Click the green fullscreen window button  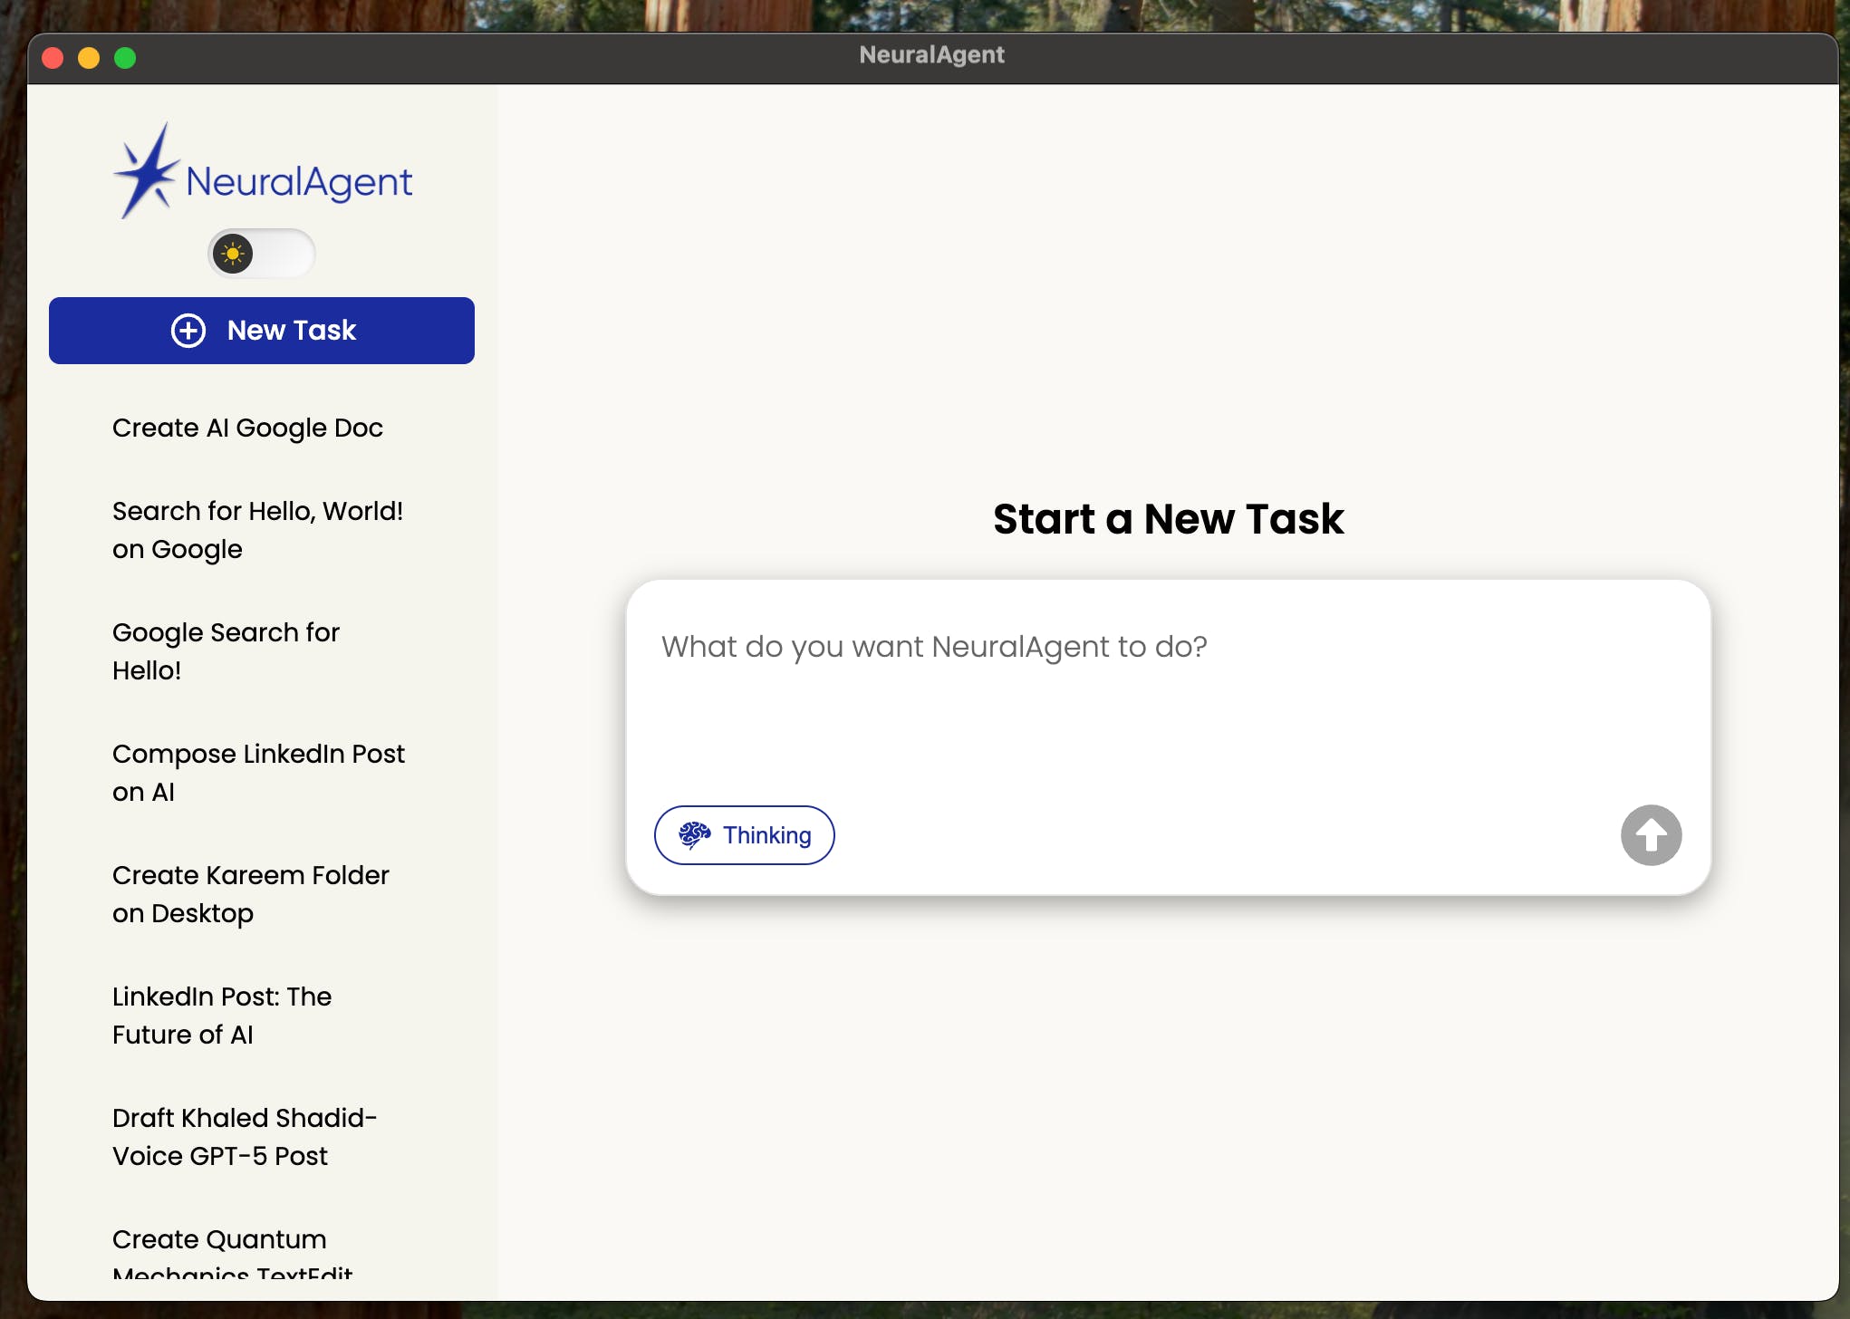pyautogui.click(x=125, y=58)
